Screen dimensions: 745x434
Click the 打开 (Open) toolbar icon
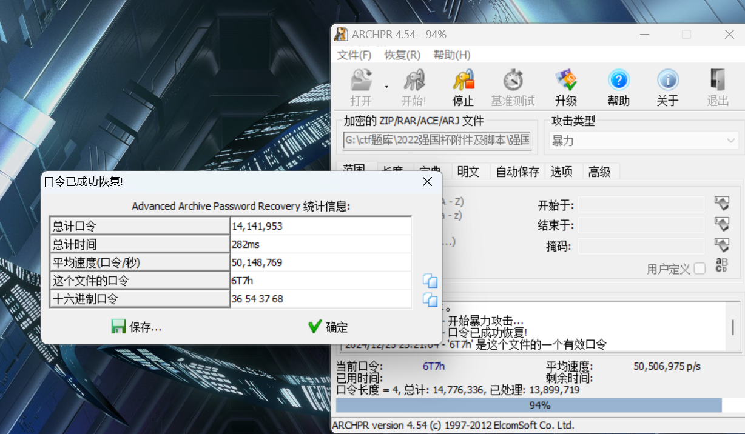pyautogui.click(x=362, y=80)
